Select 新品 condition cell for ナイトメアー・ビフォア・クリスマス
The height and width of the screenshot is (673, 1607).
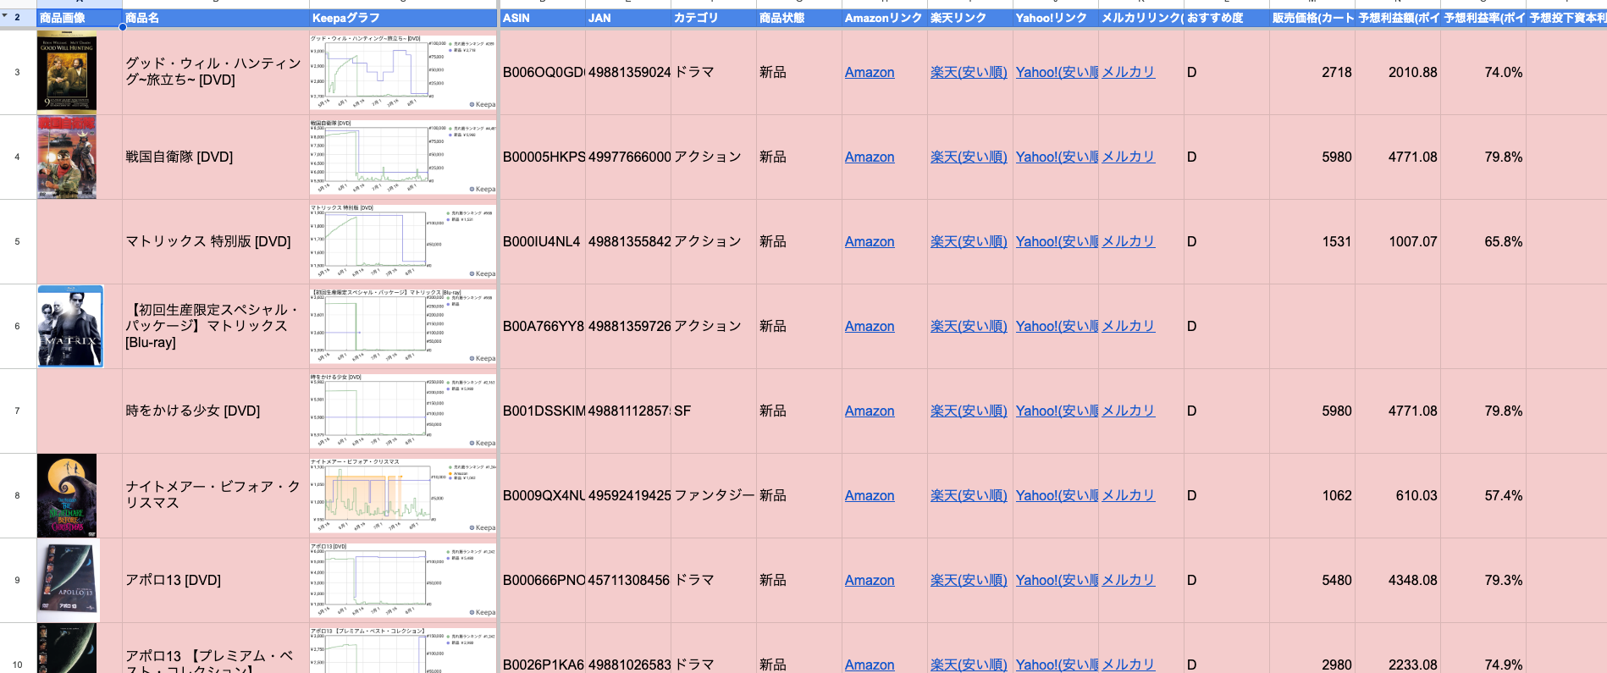799,496
